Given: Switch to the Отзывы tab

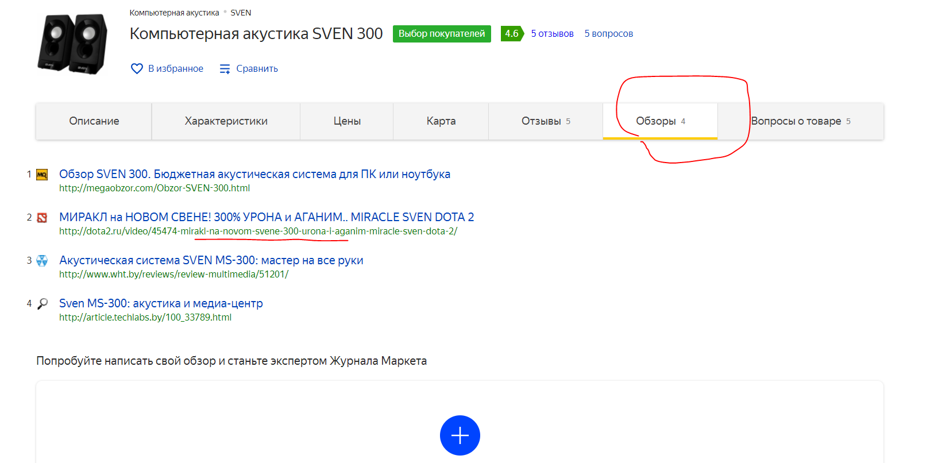Looking at the screenshot, I should [x=545, y=121].
